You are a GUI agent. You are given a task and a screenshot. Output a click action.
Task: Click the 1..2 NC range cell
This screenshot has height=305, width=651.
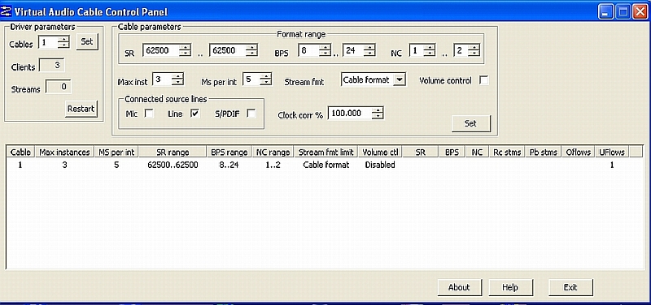click(x=273, y=165)
